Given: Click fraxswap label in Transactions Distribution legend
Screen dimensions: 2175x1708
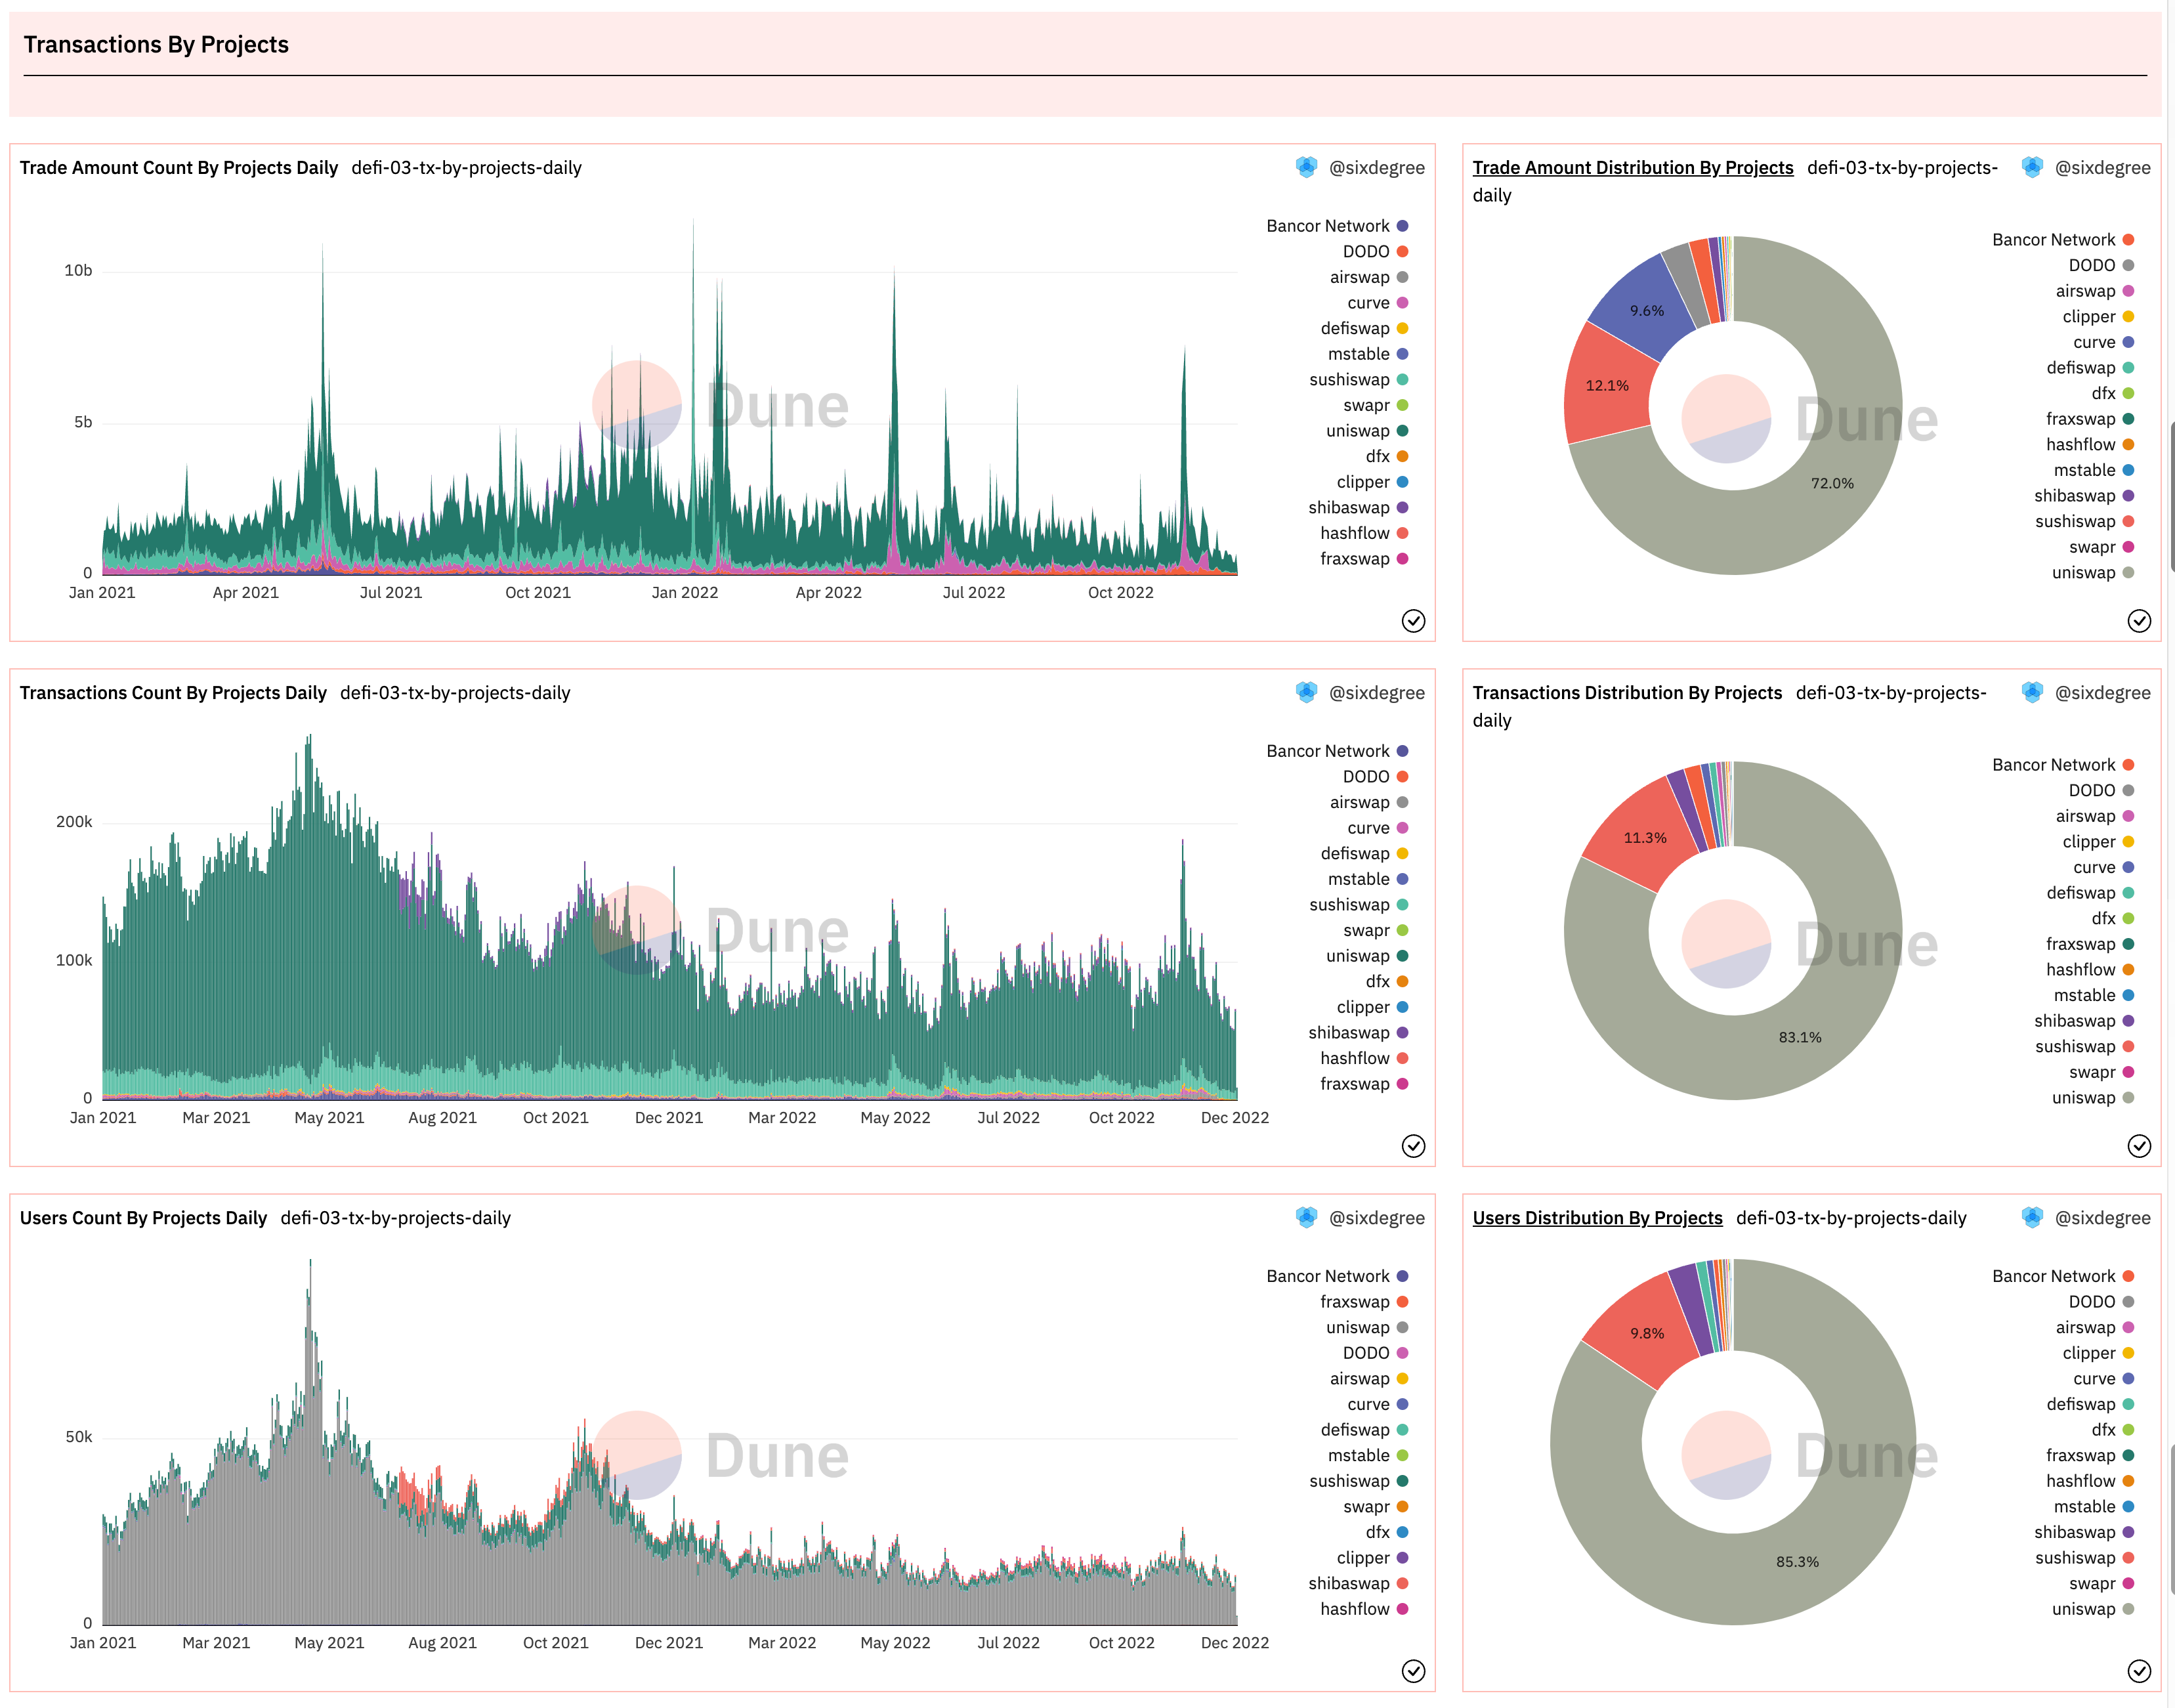Looking at the screenshot, I should [2080, 944].
